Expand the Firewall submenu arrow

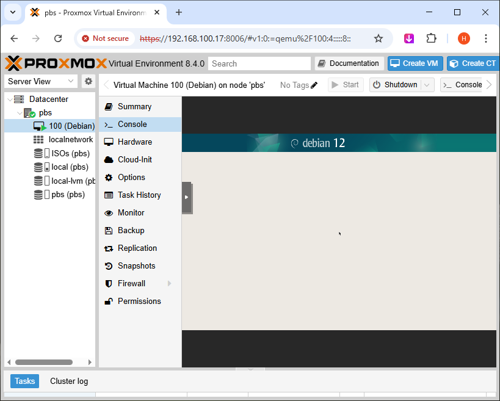click(169, 283)
